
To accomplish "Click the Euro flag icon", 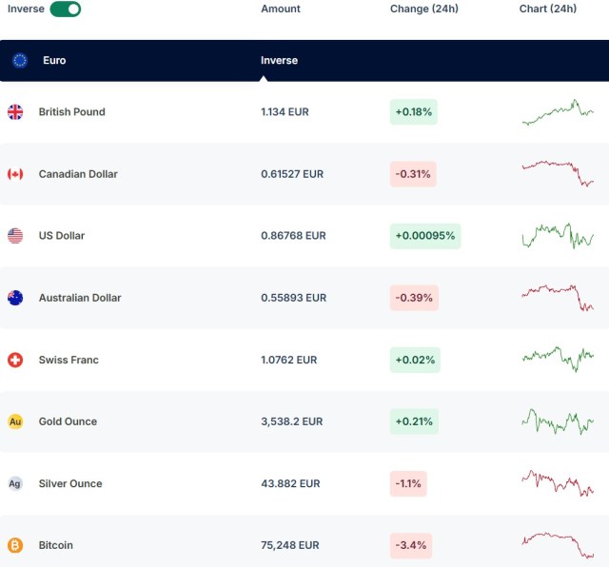I will (x=20, y=60).
